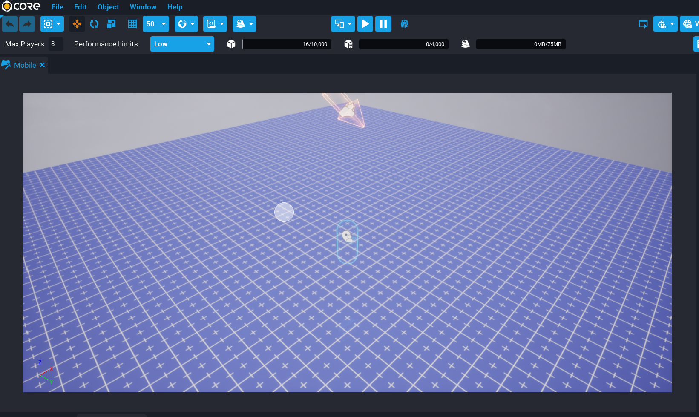Open the selection mode dropdown
The image size is (699, 417).
click(x=52, y=24)
